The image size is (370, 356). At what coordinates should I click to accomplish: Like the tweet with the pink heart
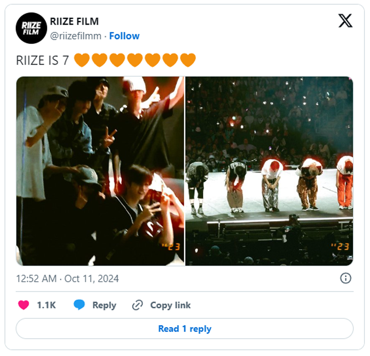point(24,305)
